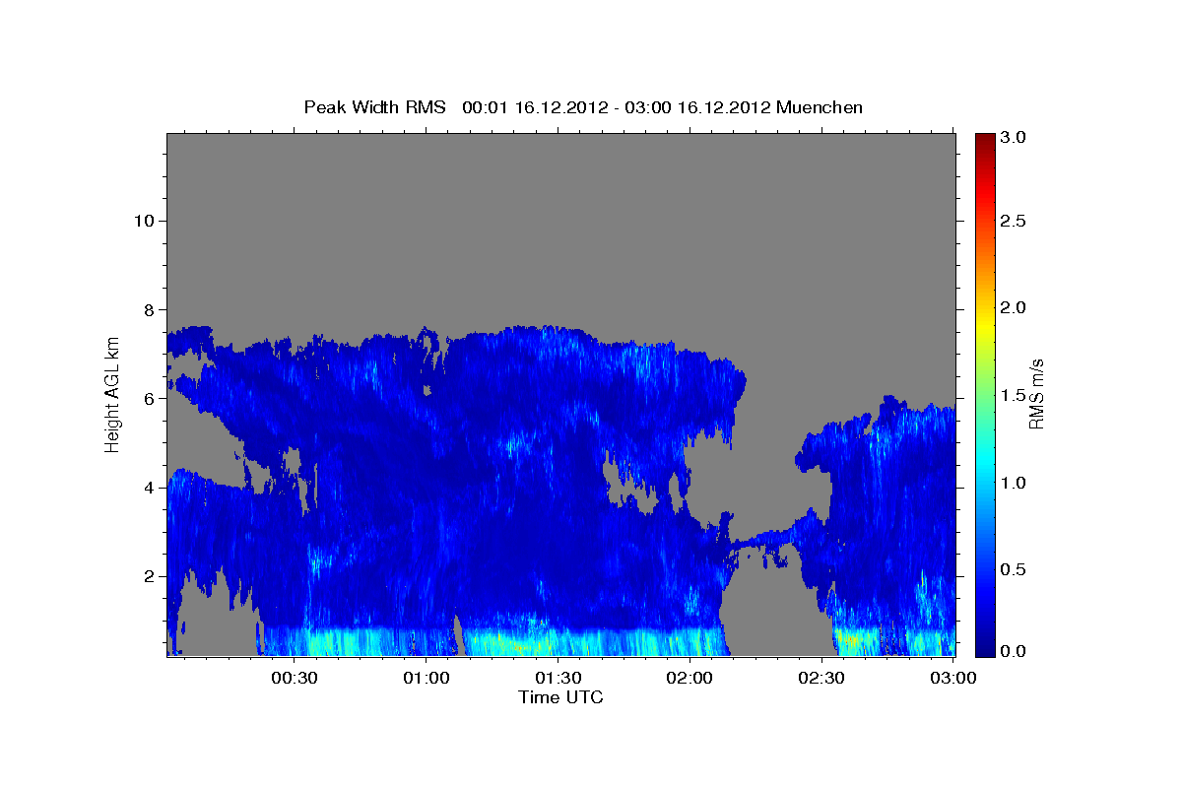The height and width of the screenshot is (788, 1182).
Task: Click the colorbar value '2.5'
Action: 1015,221
